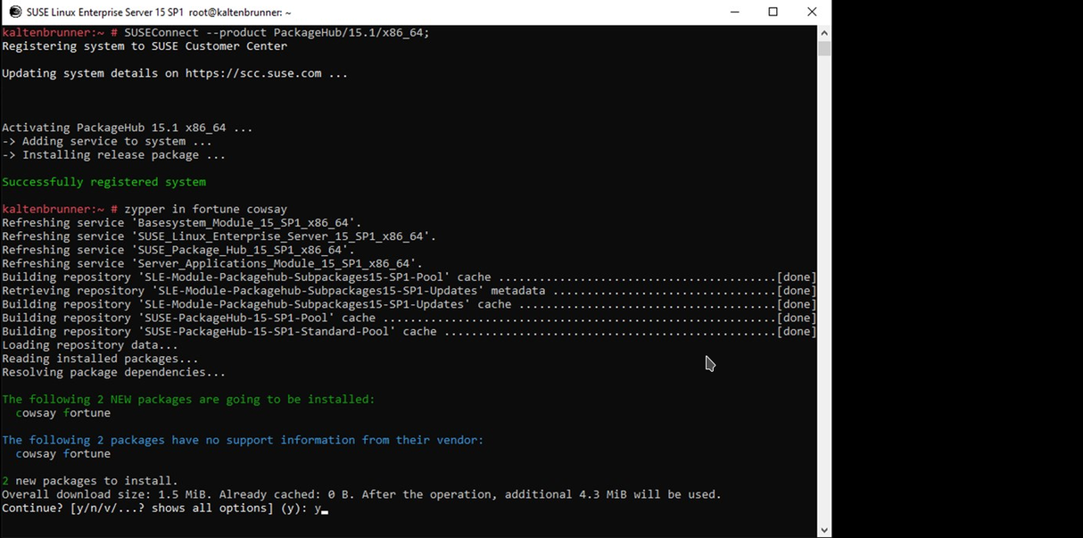This screenshot has width=1083, height=538.
Task: Click the scrollbar down arrow
Action: pyautogui.click(x=824, y=530)
